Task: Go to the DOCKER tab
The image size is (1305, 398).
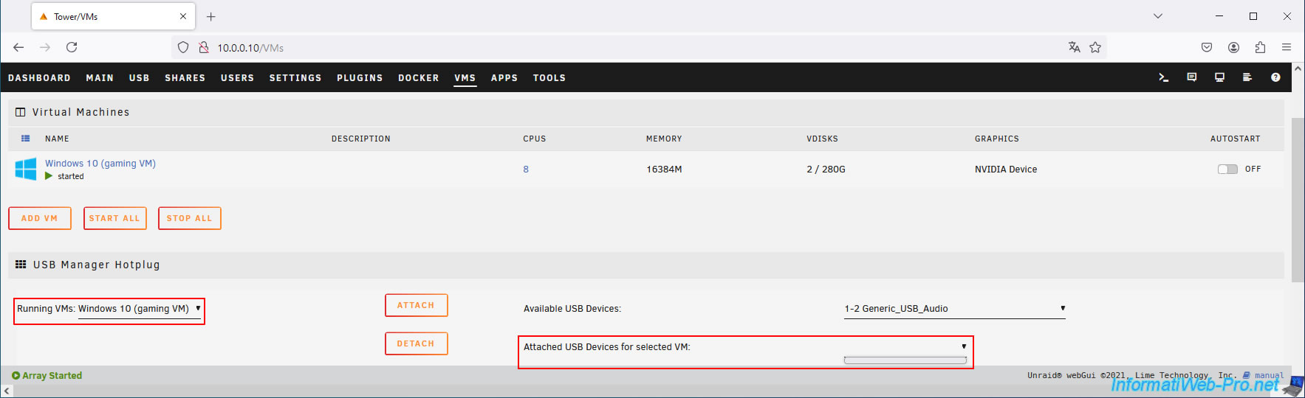Action: (x=419, y=77)
